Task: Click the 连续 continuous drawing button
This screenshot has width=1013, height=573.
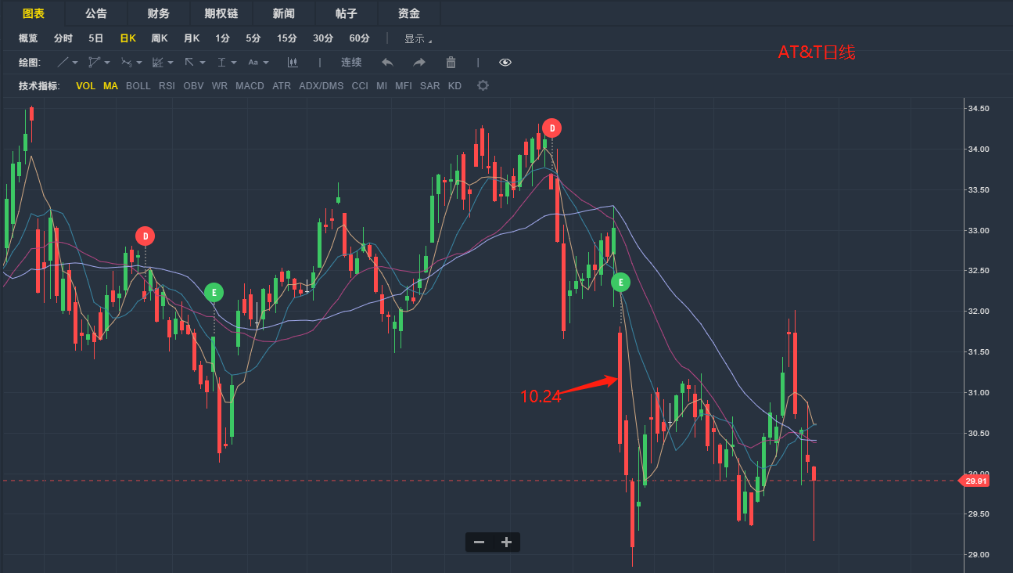Action: [351, 63]
